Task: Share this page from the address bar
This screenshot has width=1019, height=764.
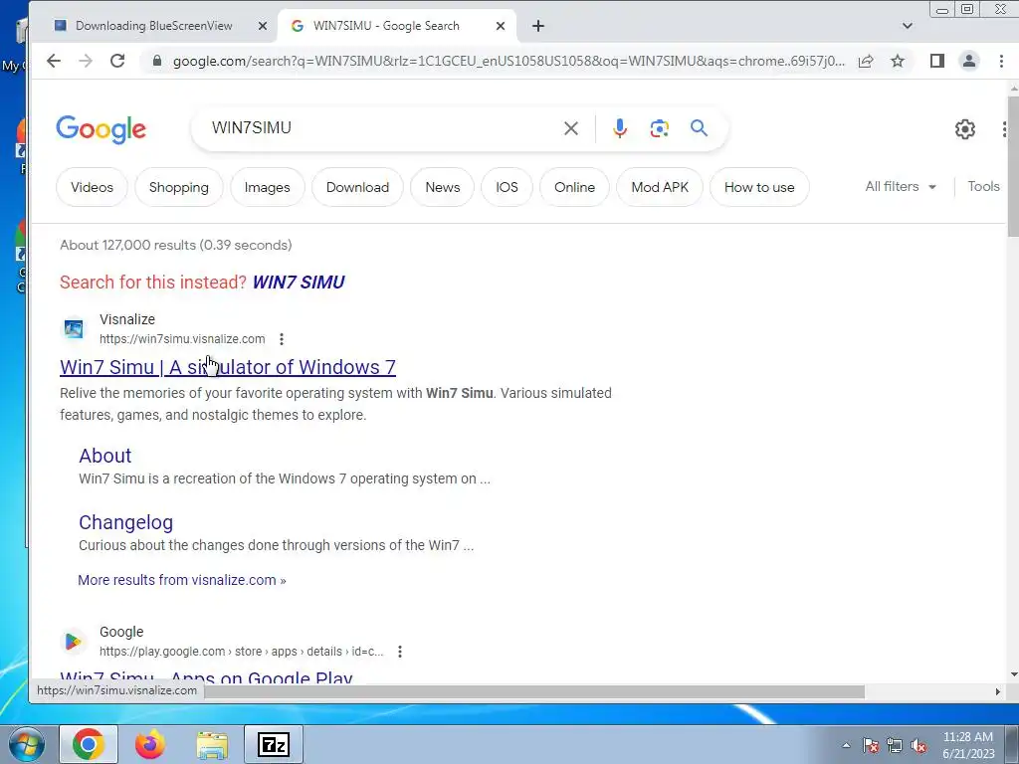Action: click(x=865, y=61)
